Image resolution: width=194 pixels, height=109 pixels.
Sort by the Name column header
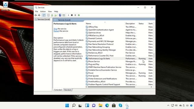pyautogui.click(x=105, y=24)
